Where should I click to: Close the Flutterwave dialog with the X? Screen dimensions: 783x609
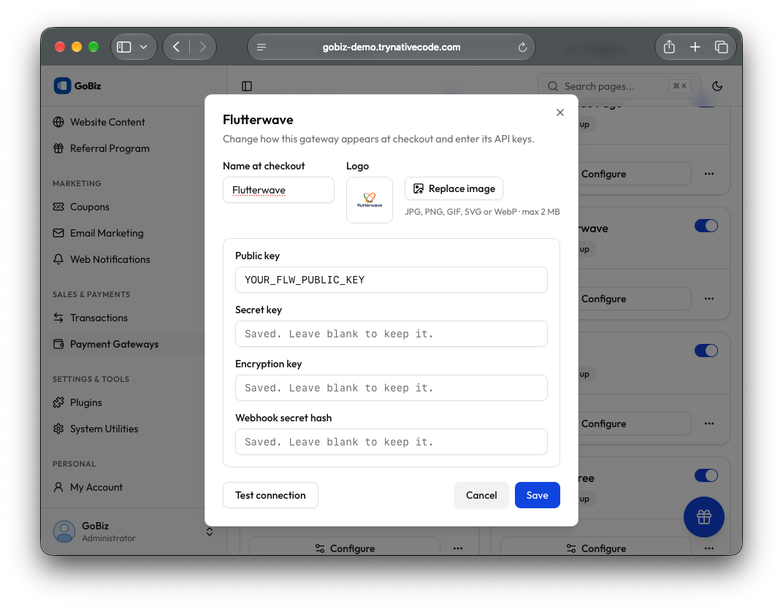click(559, 112)
